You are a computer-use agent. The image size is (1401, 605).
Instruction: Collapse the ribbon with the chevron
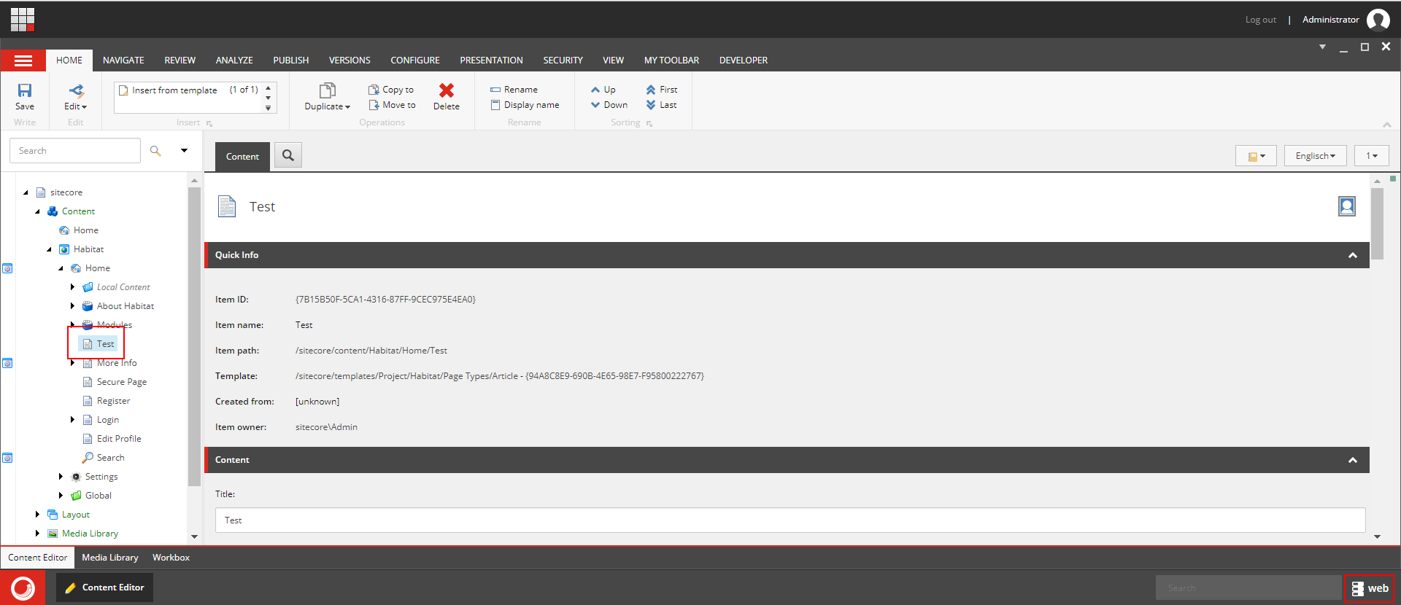pyautogui.click(x=1387, y=125)
